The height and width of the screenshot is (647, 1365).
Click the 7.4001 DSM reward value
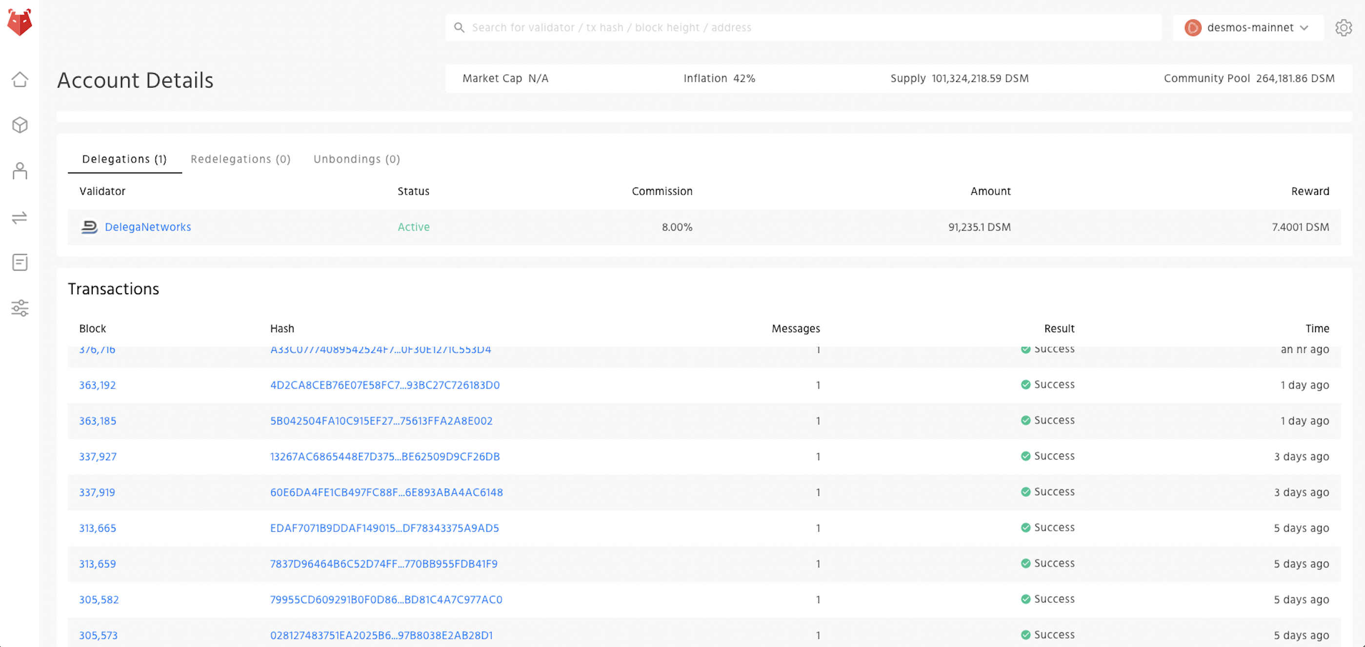point(1300,227)
